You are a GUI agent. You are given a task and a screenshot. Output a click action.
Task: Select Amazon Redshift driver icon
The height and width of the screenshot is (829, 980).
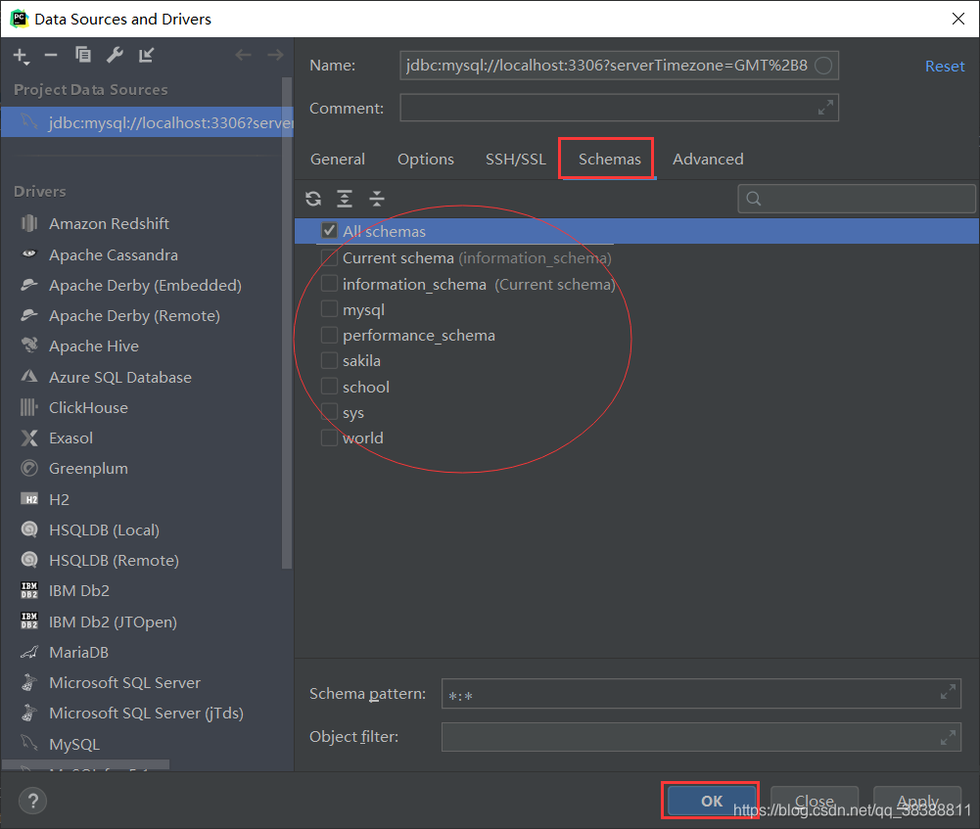(x=29, y=223)
